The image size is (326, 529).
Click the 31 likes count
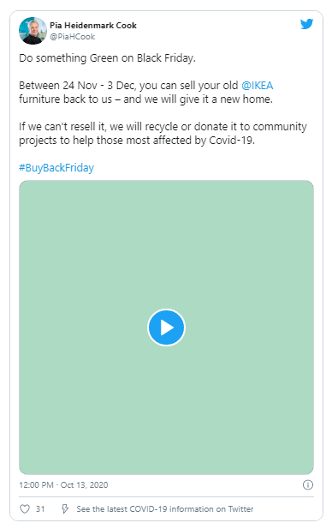[40, 508]
